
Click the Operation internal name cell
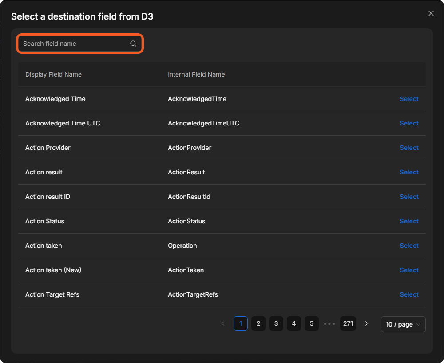(182, 246)
